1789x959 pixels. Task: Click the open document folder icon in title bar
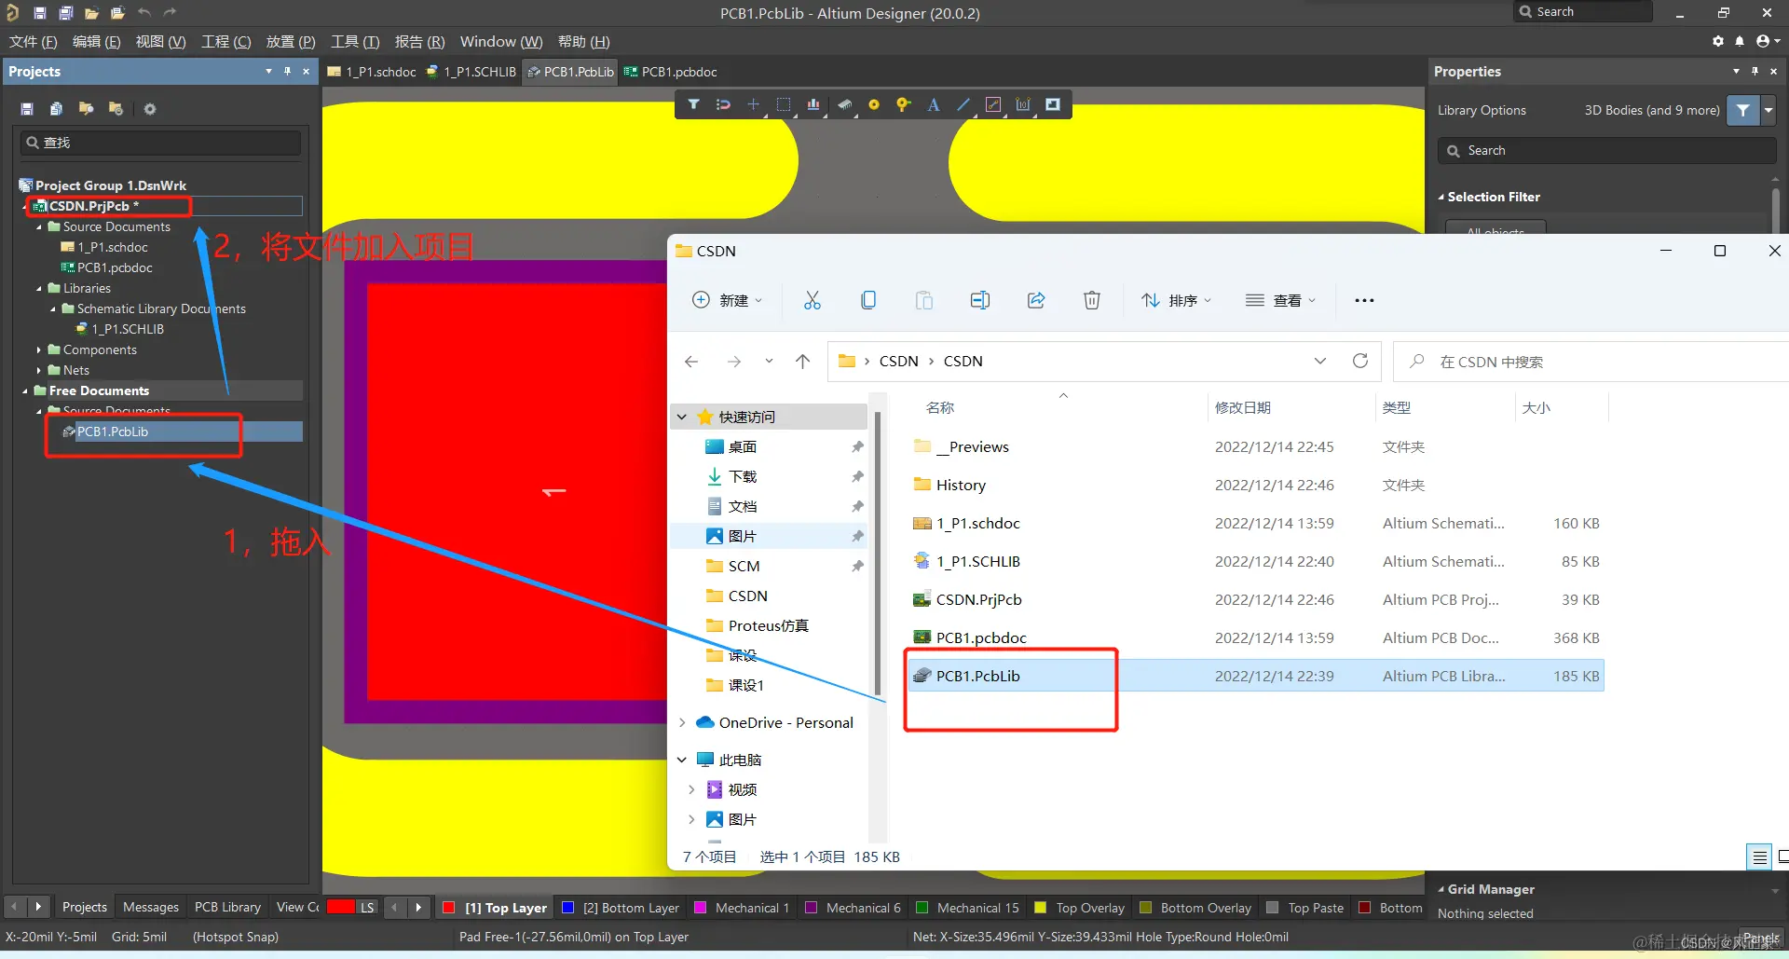coord(91,13)
